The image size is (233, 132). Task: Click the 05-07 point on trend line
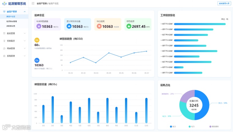(146, 51)
